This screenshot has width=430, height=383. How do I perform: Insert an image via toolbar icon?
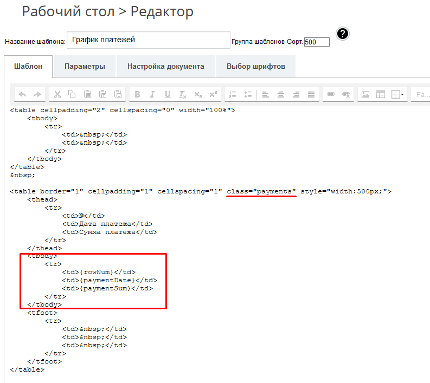(x=365, y=94)
